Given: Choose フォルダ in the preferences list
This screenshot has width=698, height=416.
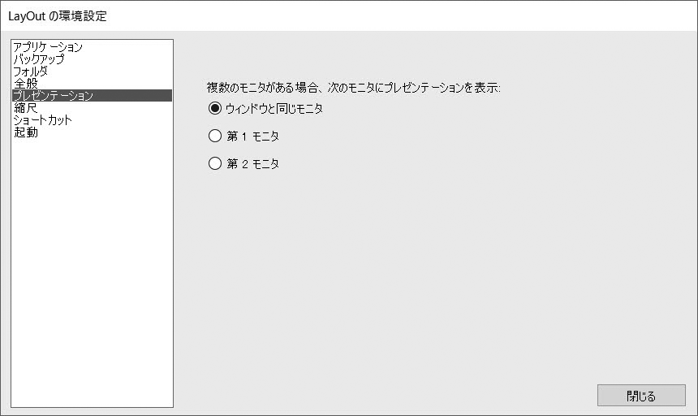Looking at the screenshot, I should pos(31,71).
